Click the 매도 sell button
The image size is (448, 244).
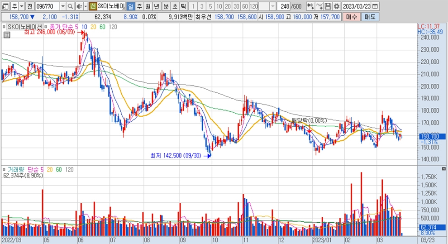pyautogui.click(x=370, y=17)
